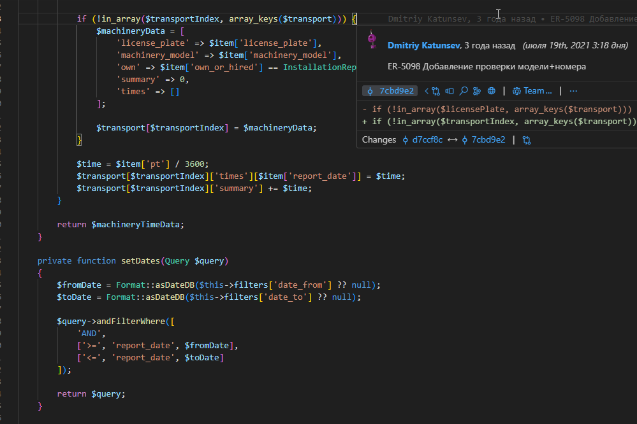Open commit on remote globe icon
The image size is (637, 424).
tap(492, 91)
